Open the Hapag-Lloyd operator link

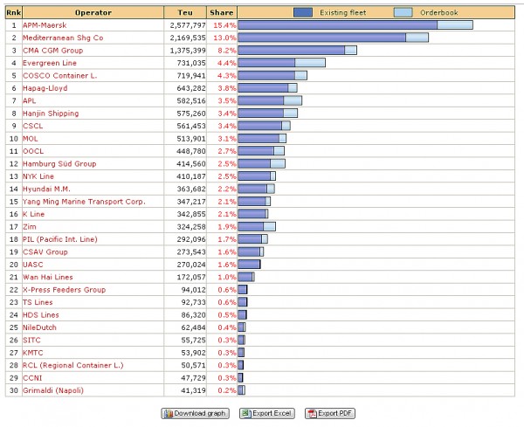(45, 88)
